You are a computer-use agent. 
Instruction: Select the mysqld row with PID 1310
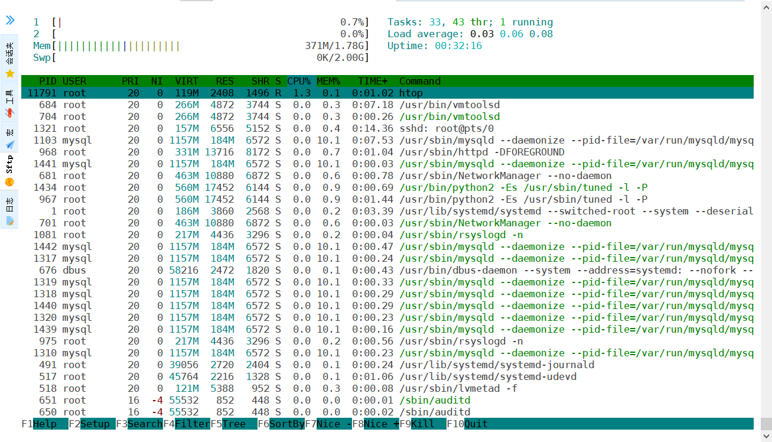coord(387,353)
